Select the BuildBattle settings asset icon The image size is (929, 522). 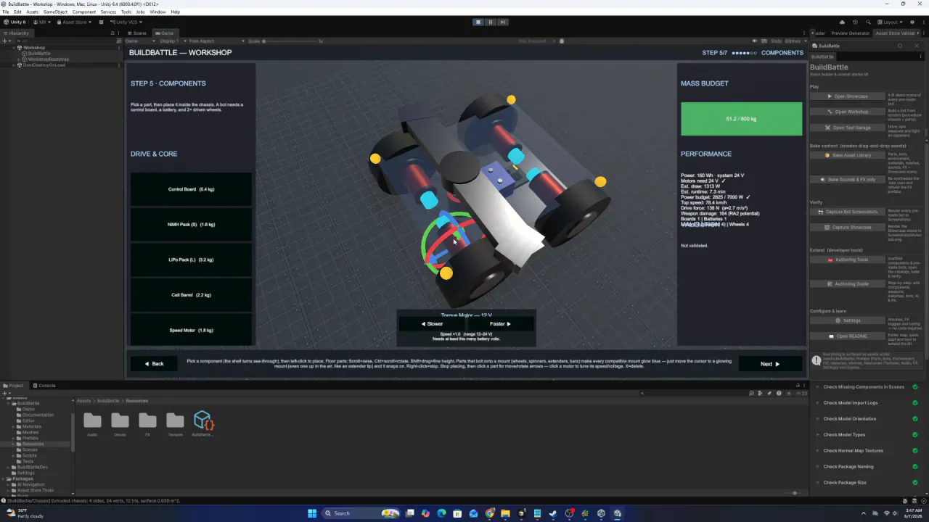pyautogui.click(x=202, y=420)
